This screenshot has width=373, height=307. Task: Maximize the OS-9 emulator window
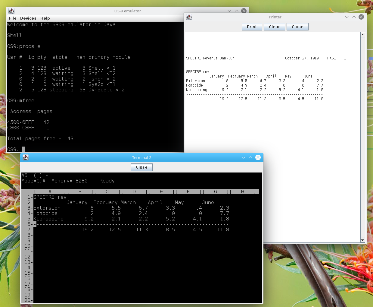coord(237,11)
